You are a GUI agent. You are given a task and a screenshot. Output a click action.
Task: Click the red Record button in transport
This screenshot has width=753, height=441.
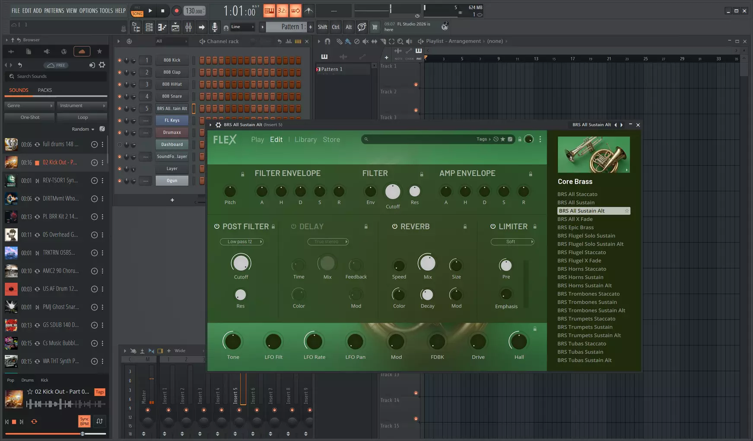click(176, 11)
